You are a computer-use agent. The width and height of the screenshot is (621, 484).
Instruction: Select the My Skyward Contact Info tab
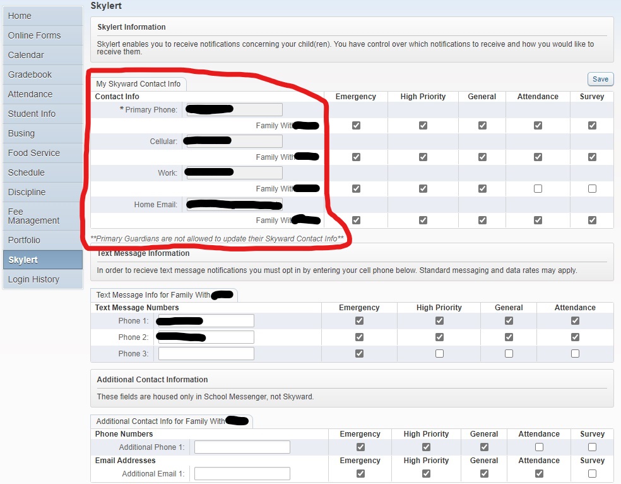[138, 84]
